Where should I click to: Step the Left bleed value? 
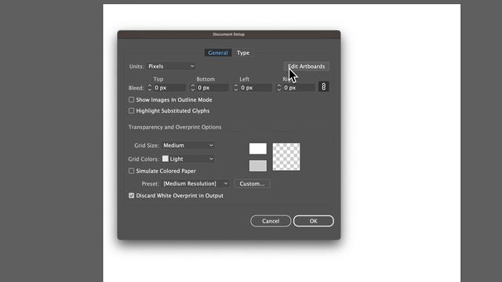(x=235, y=88)
